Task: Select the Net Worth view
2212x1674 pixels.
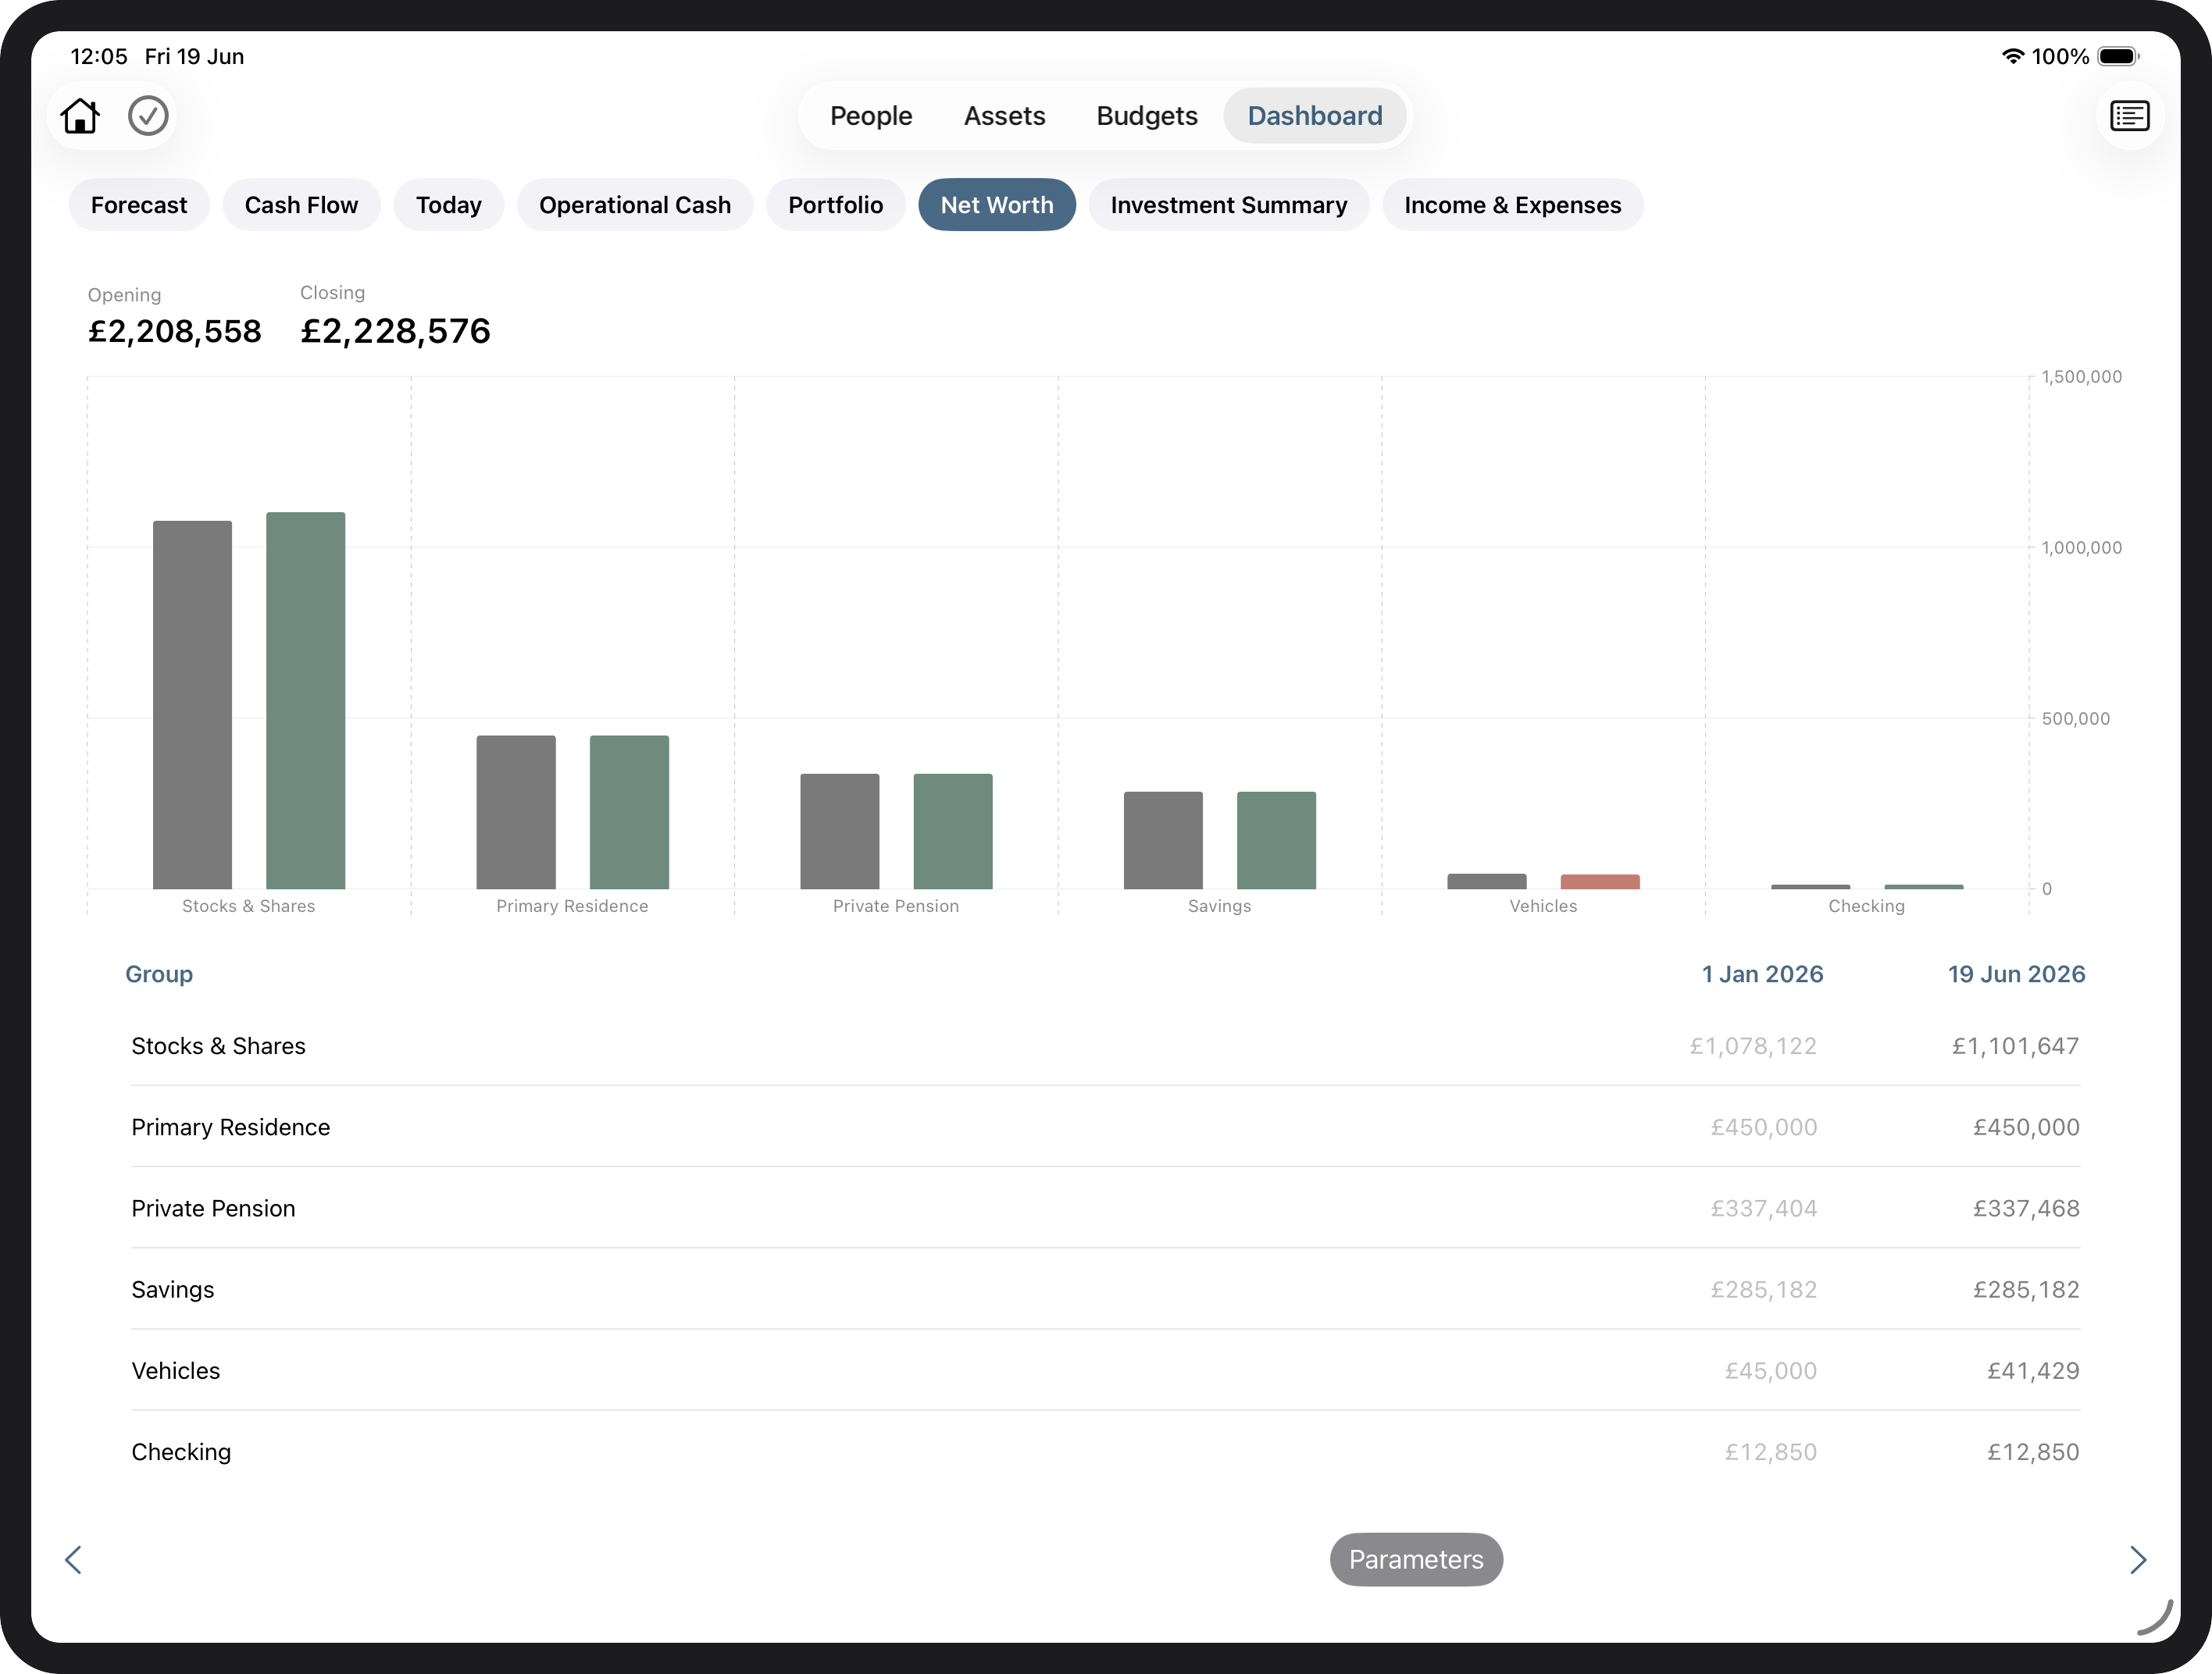Action: point(997,205)
